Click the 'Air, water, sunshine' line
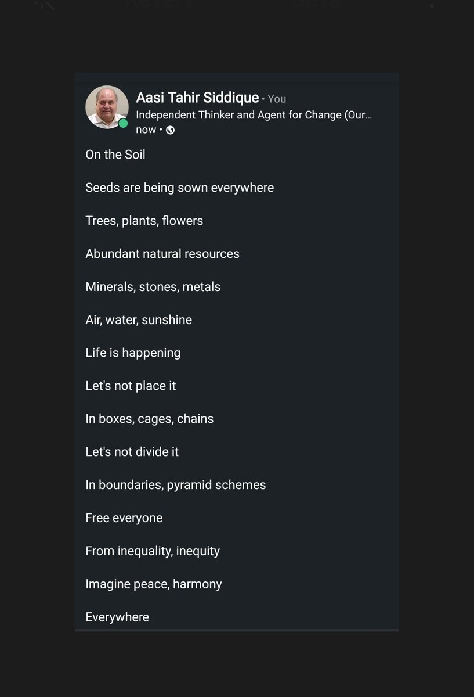The image size is (474, 697). [x=139, y=320]
